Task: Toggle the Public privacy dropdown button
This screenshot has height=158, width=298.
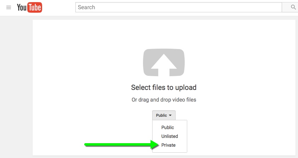Action: click(164, 115)
